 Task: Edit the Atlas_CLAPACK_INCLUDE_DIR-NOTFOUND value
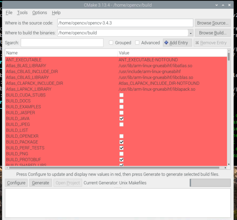tap(159, 83)
